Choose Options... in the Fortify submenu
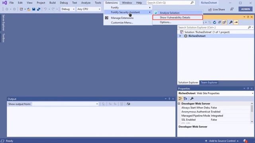Screen dimensions: 255x143 pos(178,22)
